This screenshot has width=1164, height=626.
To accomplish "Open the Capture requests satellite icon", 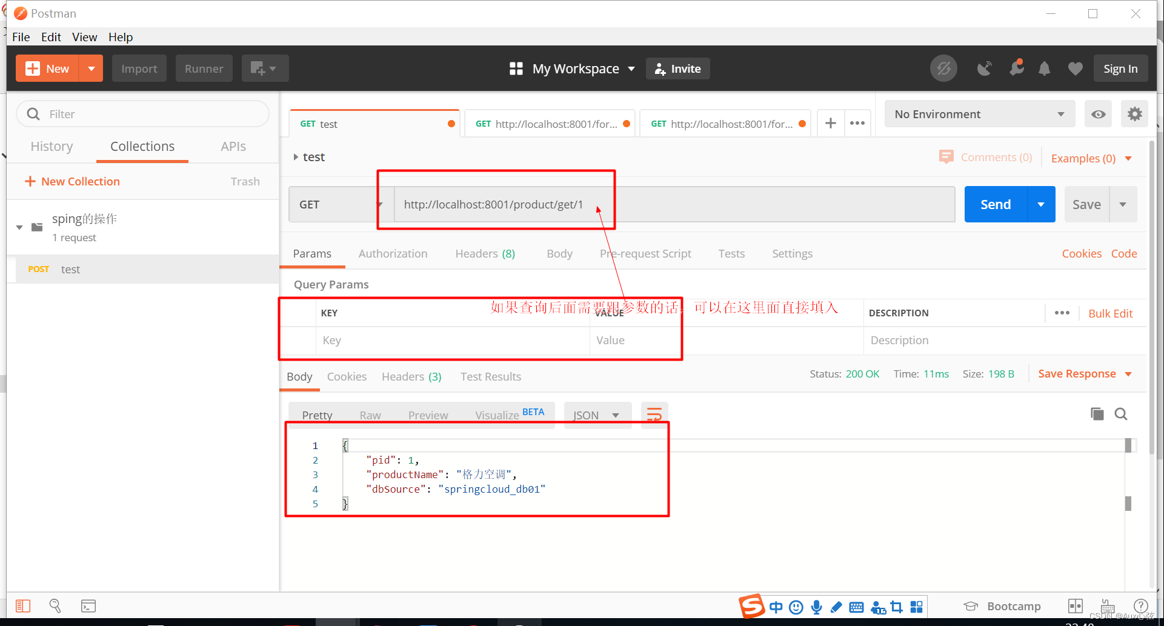I will 984,68.
